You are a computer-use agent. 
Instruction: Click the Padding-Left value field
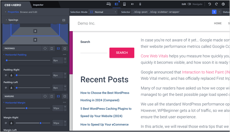(58, 88)
